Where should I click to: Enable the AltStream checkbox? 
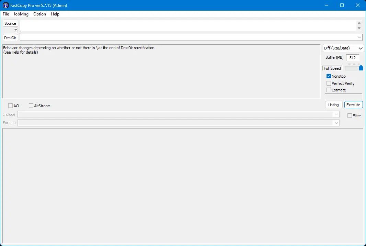pyautogui.click(x=31, y=105)
